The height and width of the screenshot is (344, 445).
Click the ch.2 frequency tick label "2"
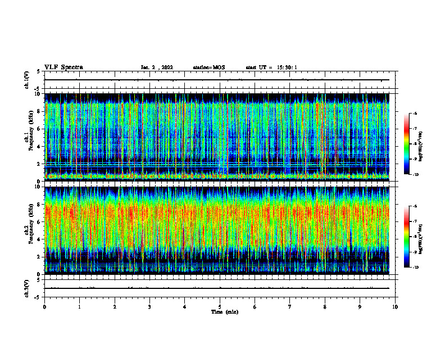click(x=39, y=257)
